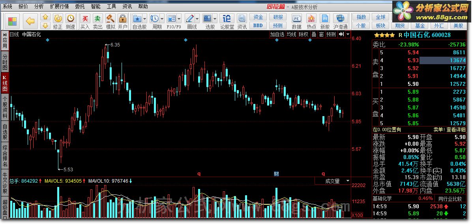Open the 论股堂 forum icon
The width and height of the screenshot is (472, 224).
click(227, 19)
